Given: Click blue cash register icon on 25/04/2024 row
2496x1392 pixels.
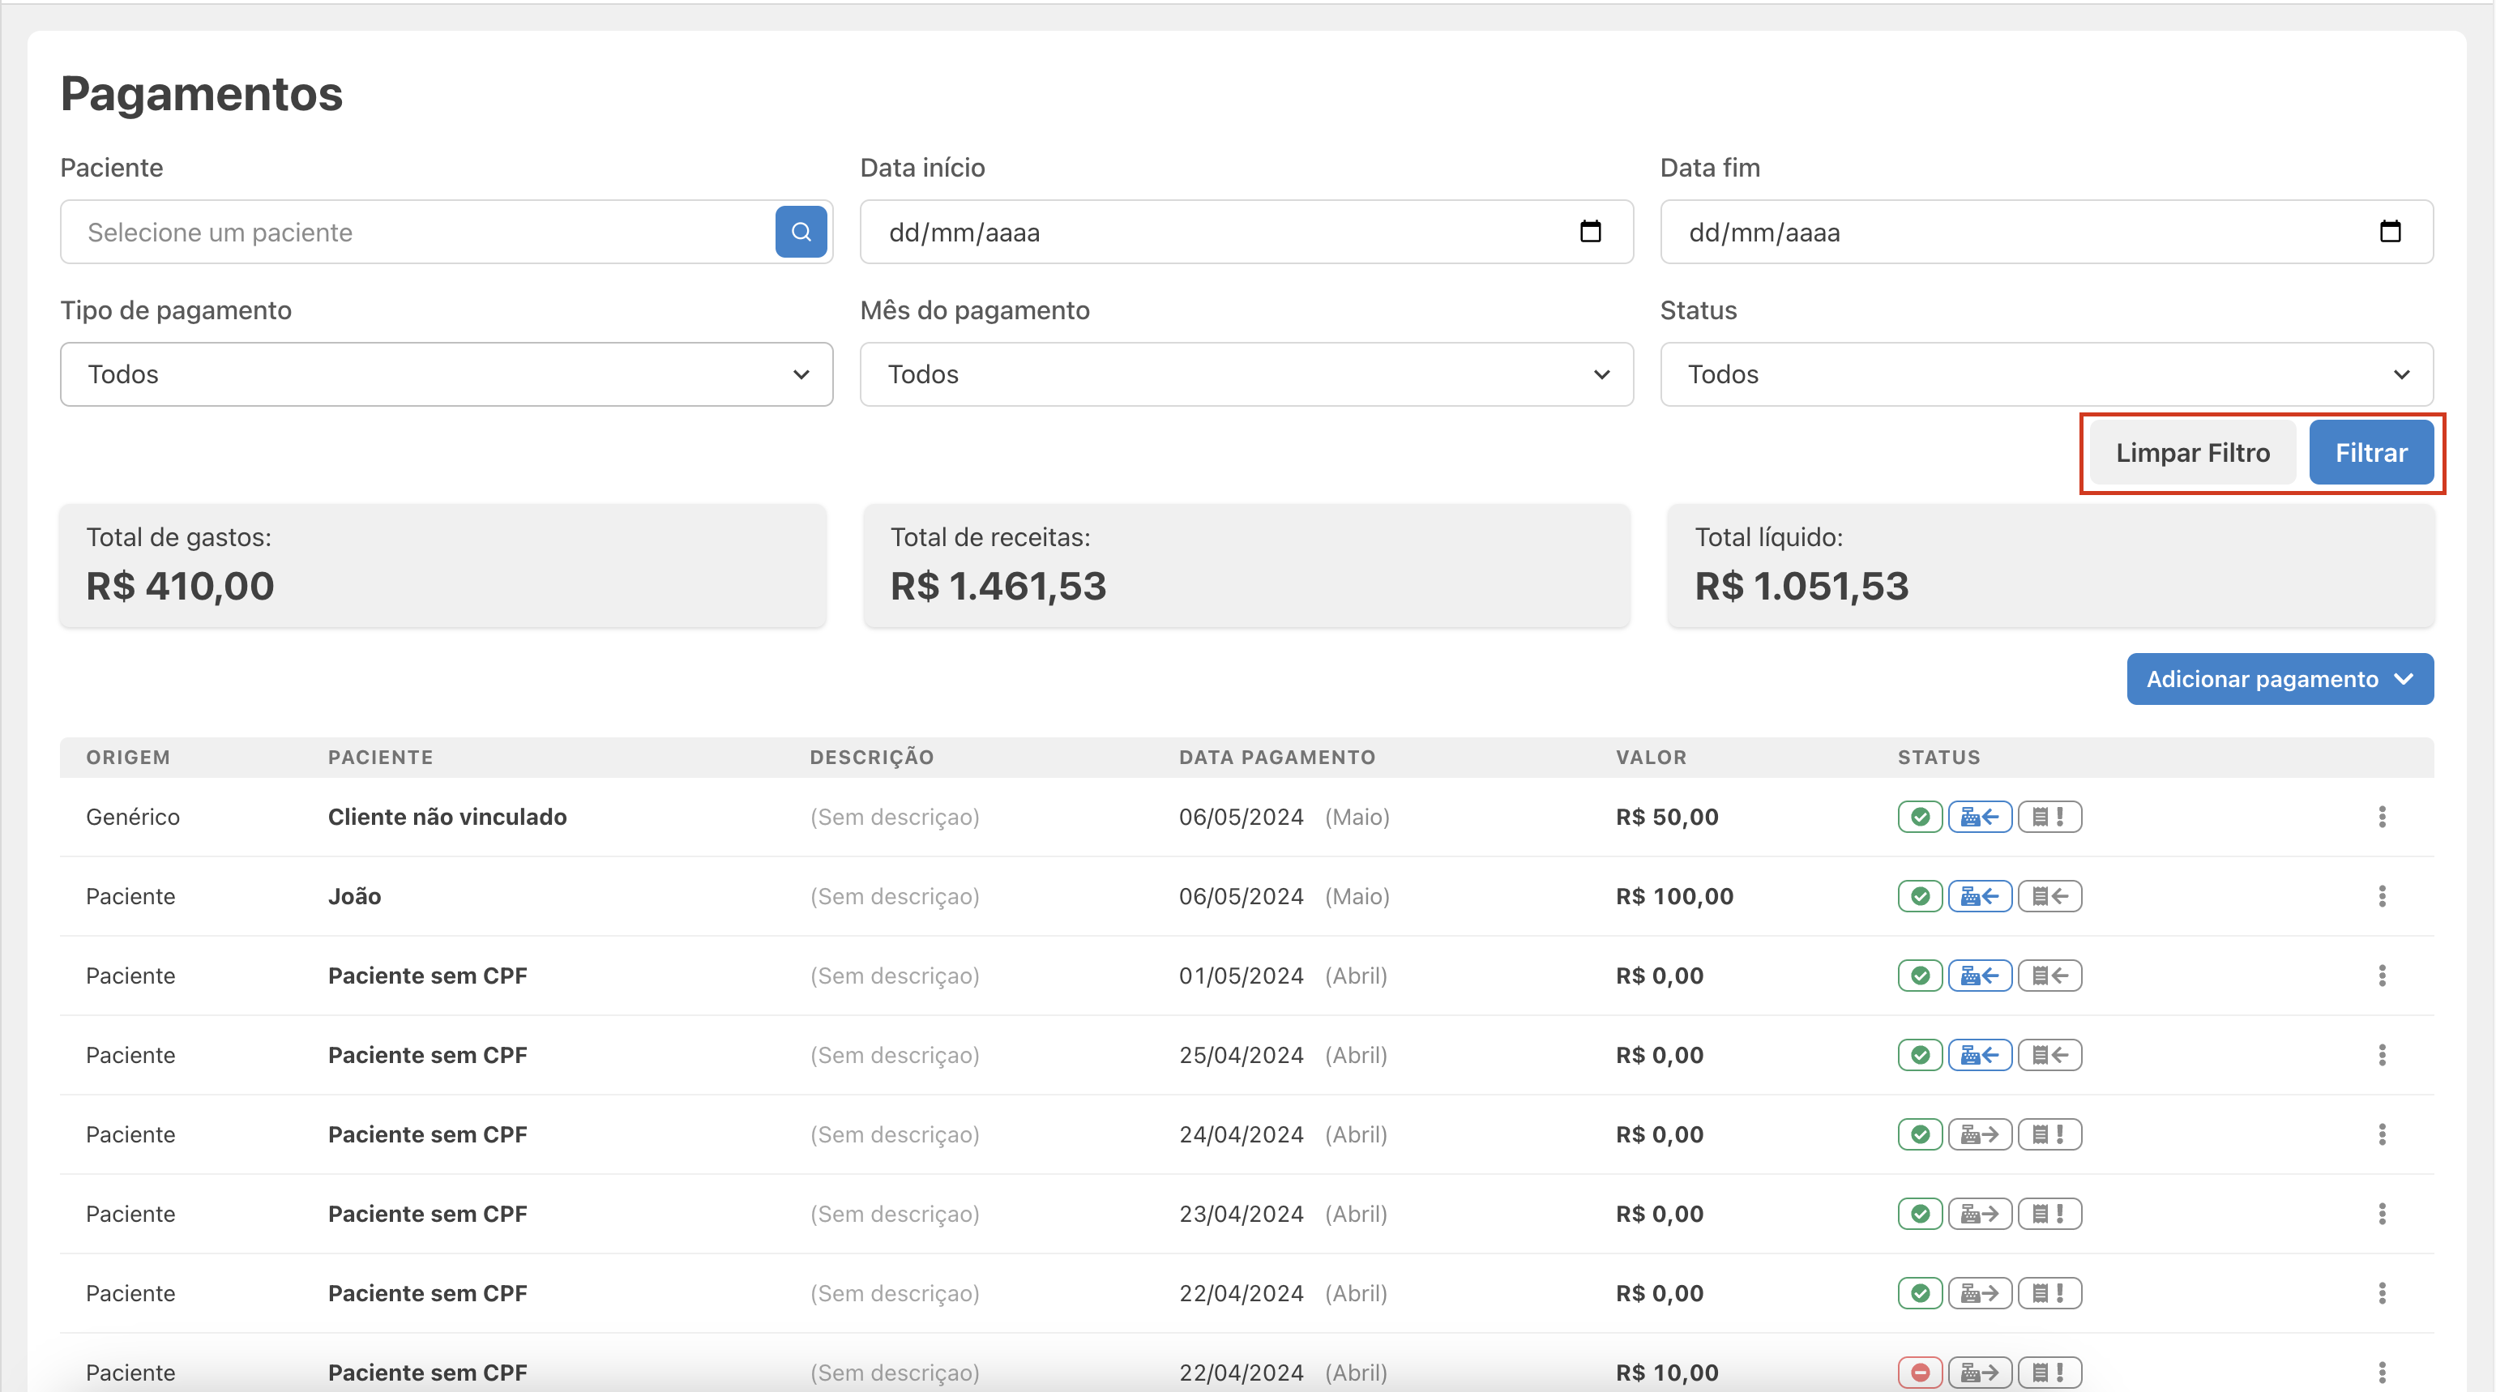Looking at the screenshot, I should (1980, 1055).
